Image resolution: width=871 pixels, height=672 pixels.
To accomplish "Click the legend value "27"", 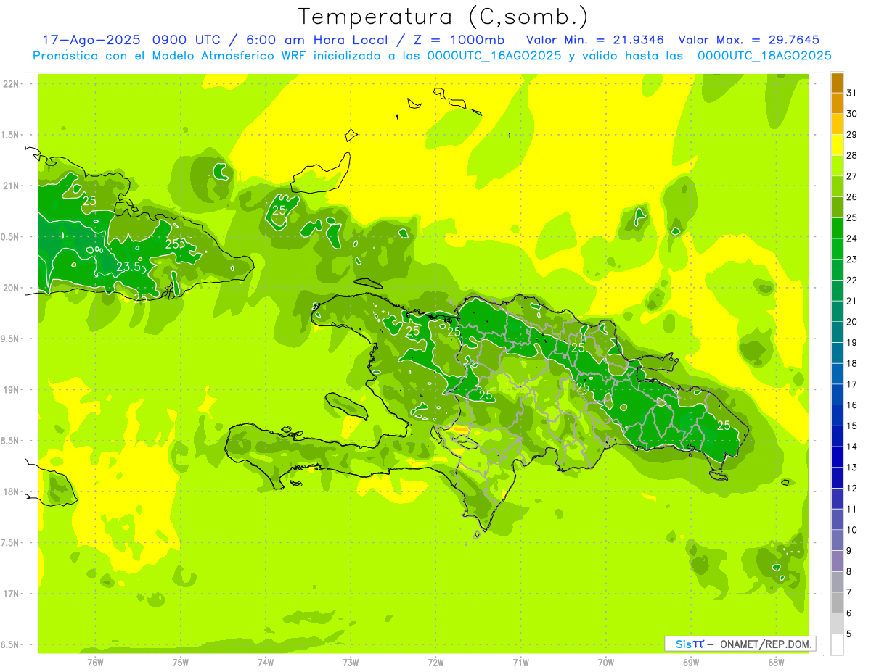I will [852, 175].
